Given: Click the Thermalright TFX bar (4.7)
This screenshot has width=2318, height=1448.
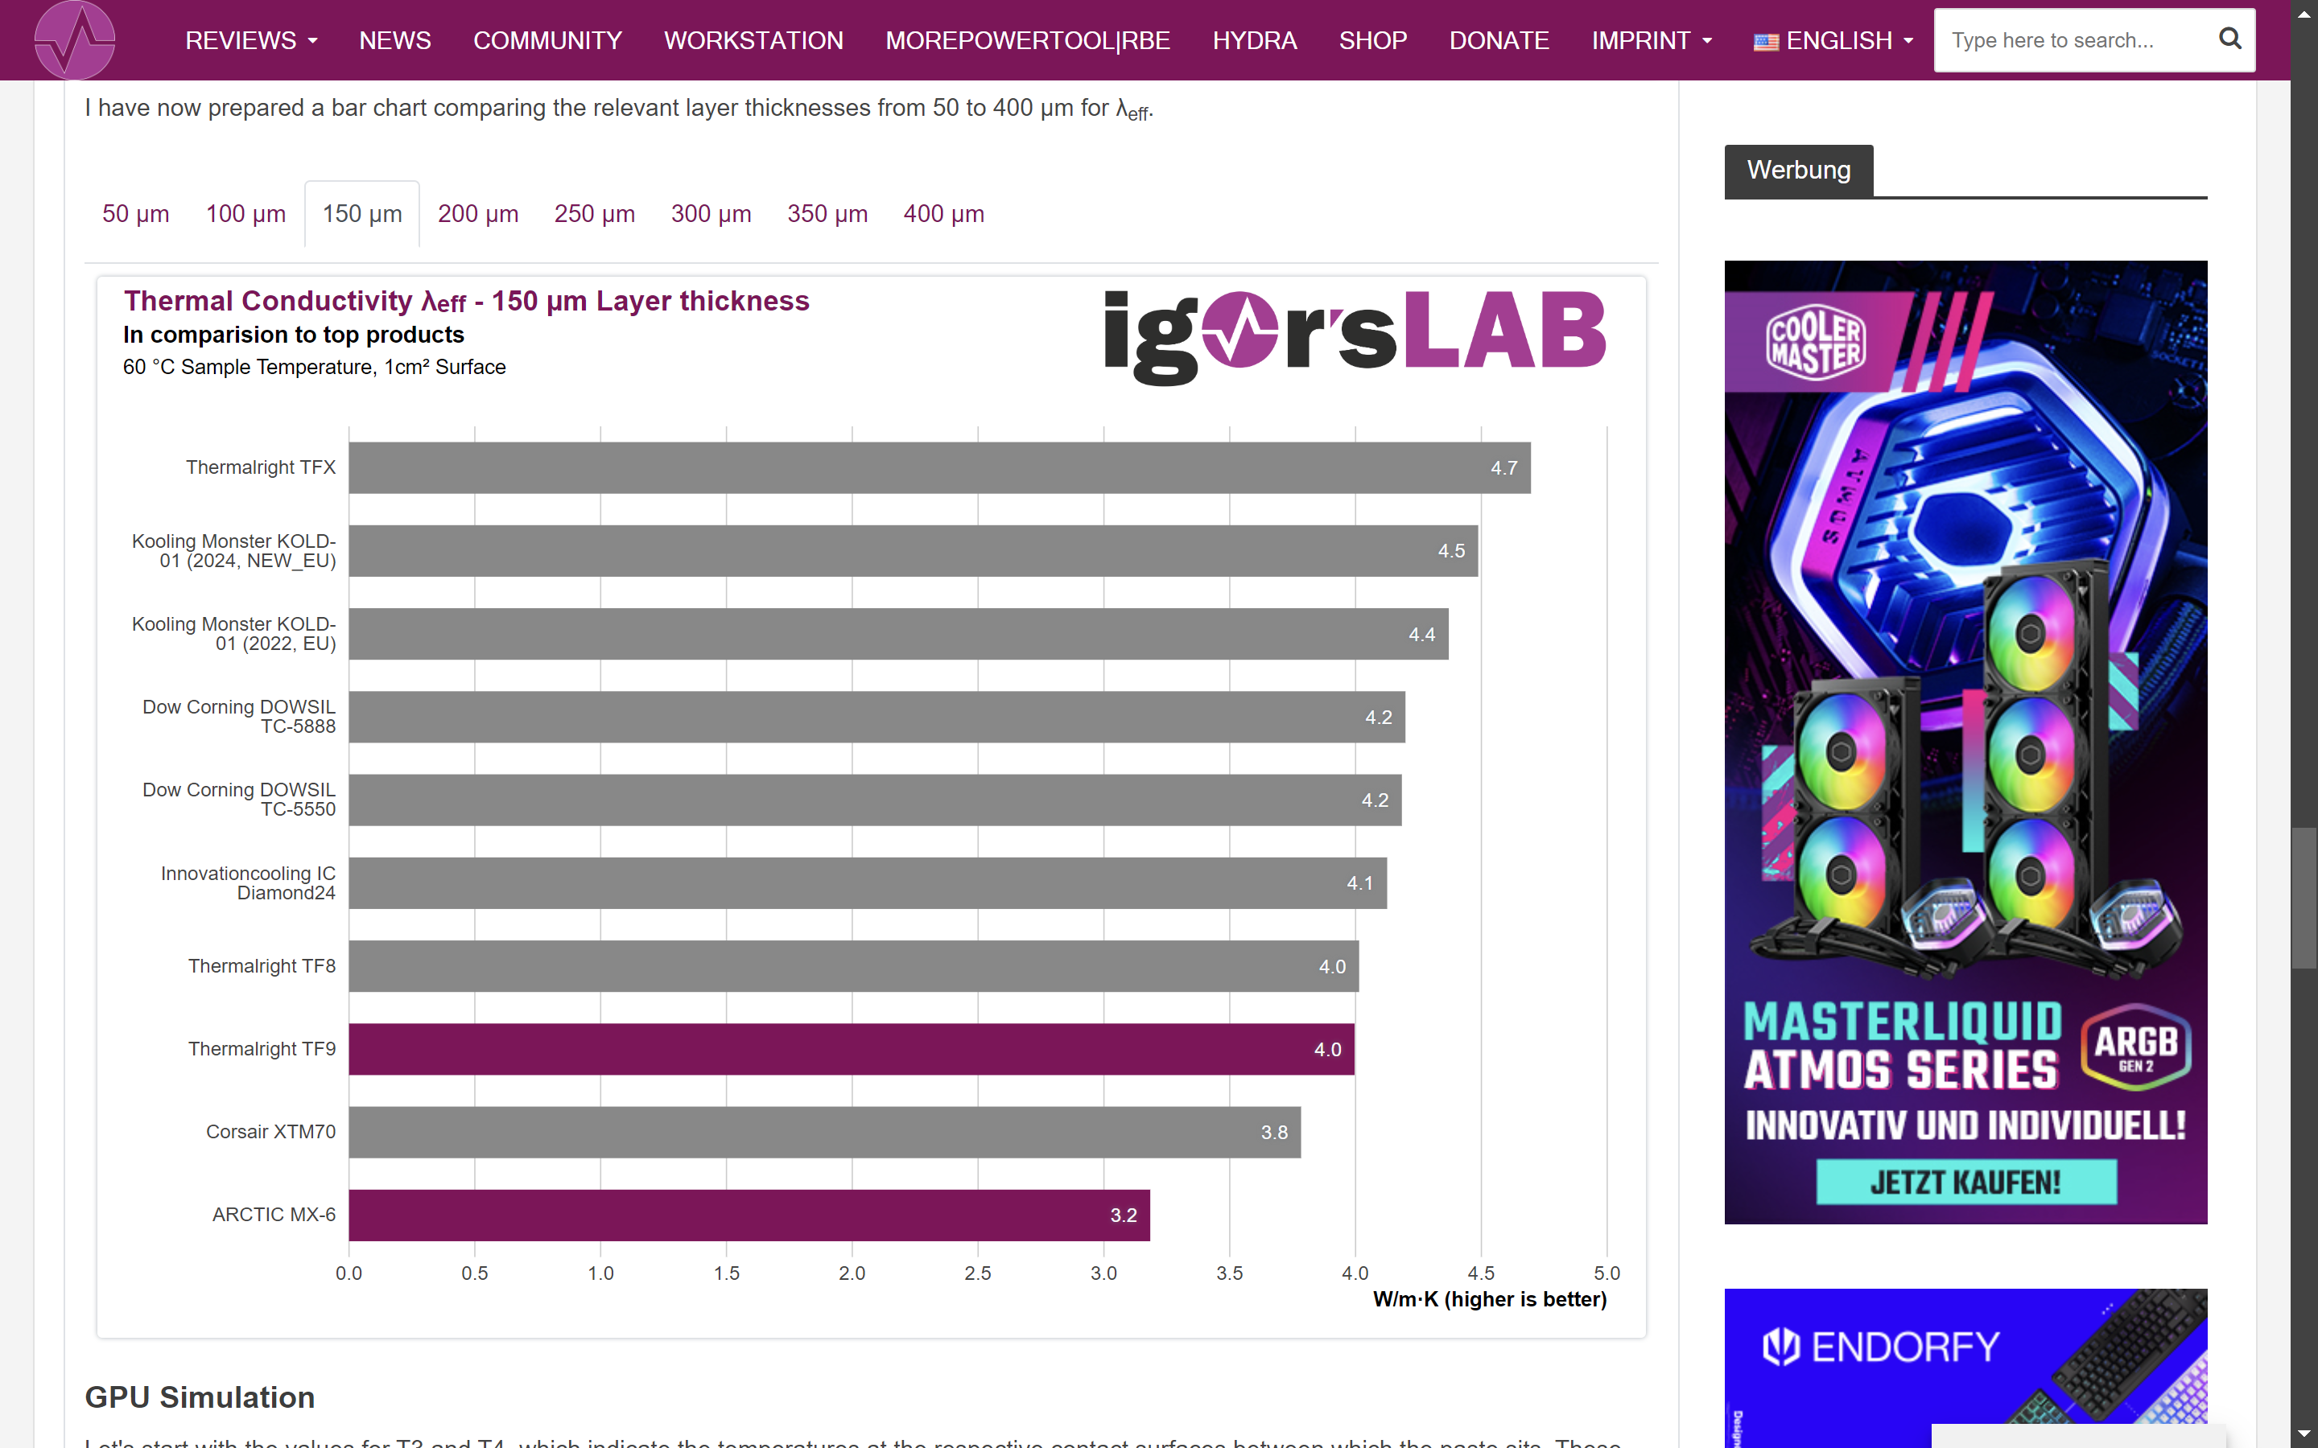Looking at the screenshot, I should click(x=939, y=467).
